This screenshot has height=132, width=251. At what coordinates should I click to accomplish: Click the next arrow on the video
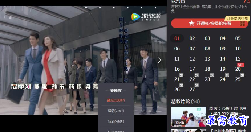pos(159,60)
